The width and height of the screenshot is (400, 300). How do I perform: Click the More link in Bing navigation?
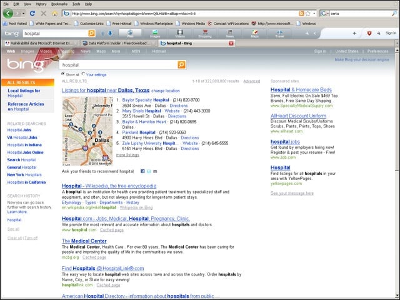click(116, 51)
